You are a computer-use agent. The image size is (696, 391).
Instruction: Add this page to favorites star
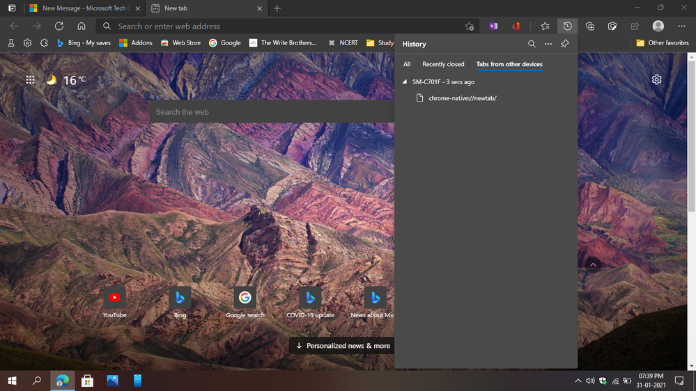click(469, 26)
